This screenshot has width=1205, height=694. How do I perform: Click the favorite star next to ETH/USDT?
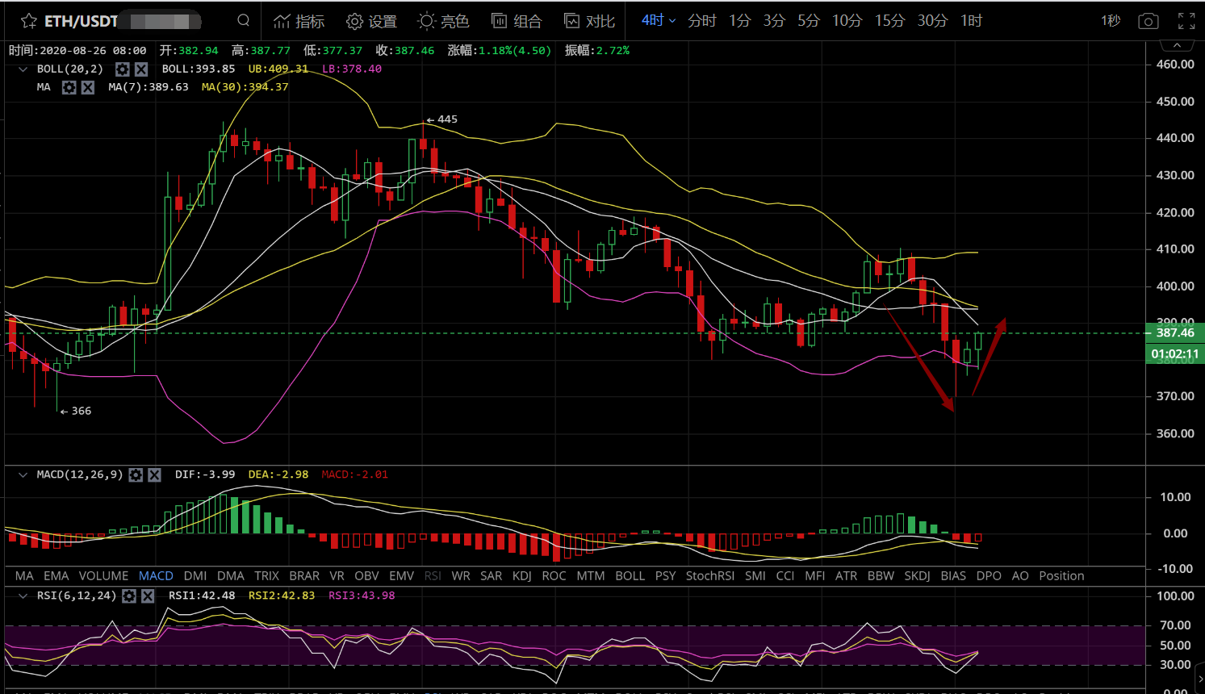29,21
